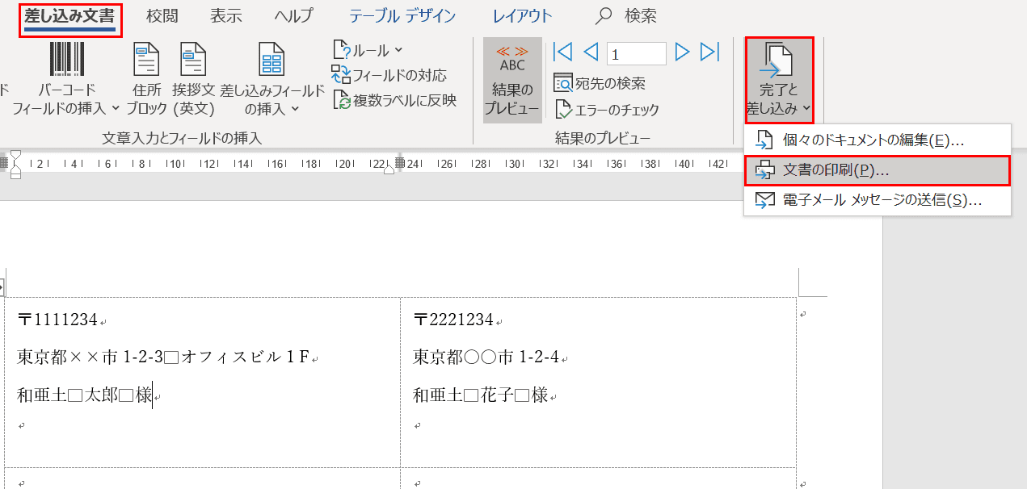
Task: Expand the ルール dropdown
Action: coord(368,50)
